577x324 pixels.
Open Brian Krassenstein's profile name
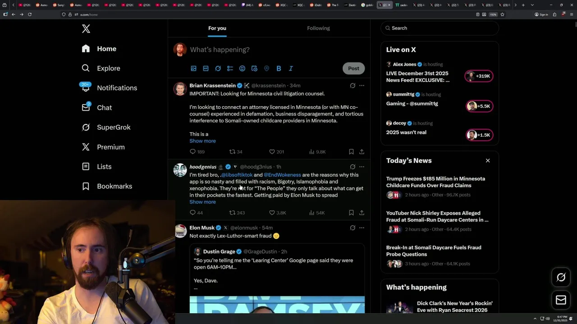(x=212, y=85)
